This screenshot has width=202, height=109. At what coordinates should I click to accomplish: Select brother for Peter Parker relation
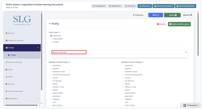coord(51,68)
